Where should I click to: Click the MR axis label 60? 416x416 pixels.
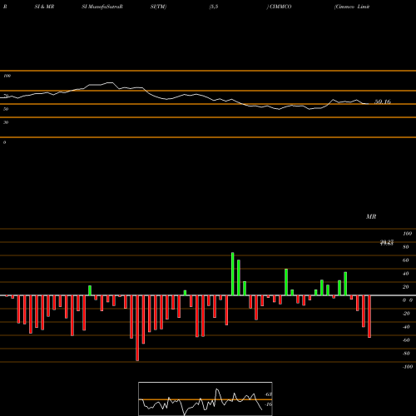[x=406, y=260]
